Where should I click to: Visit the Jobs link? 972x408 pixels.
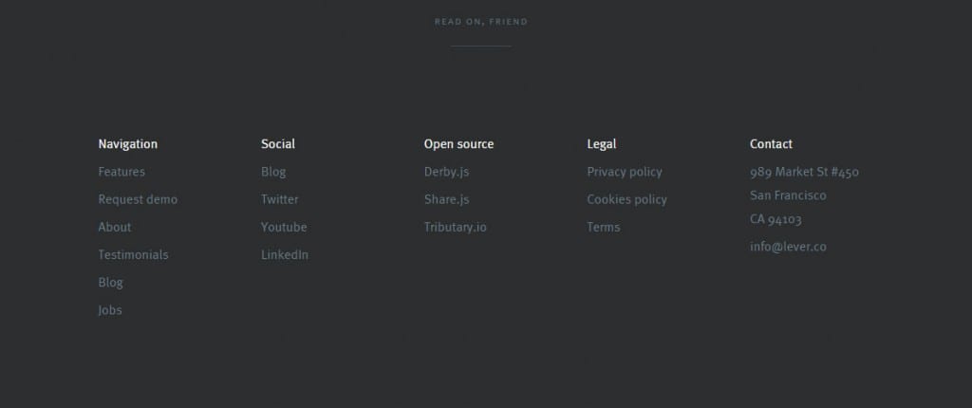click(x=110, y=310)
